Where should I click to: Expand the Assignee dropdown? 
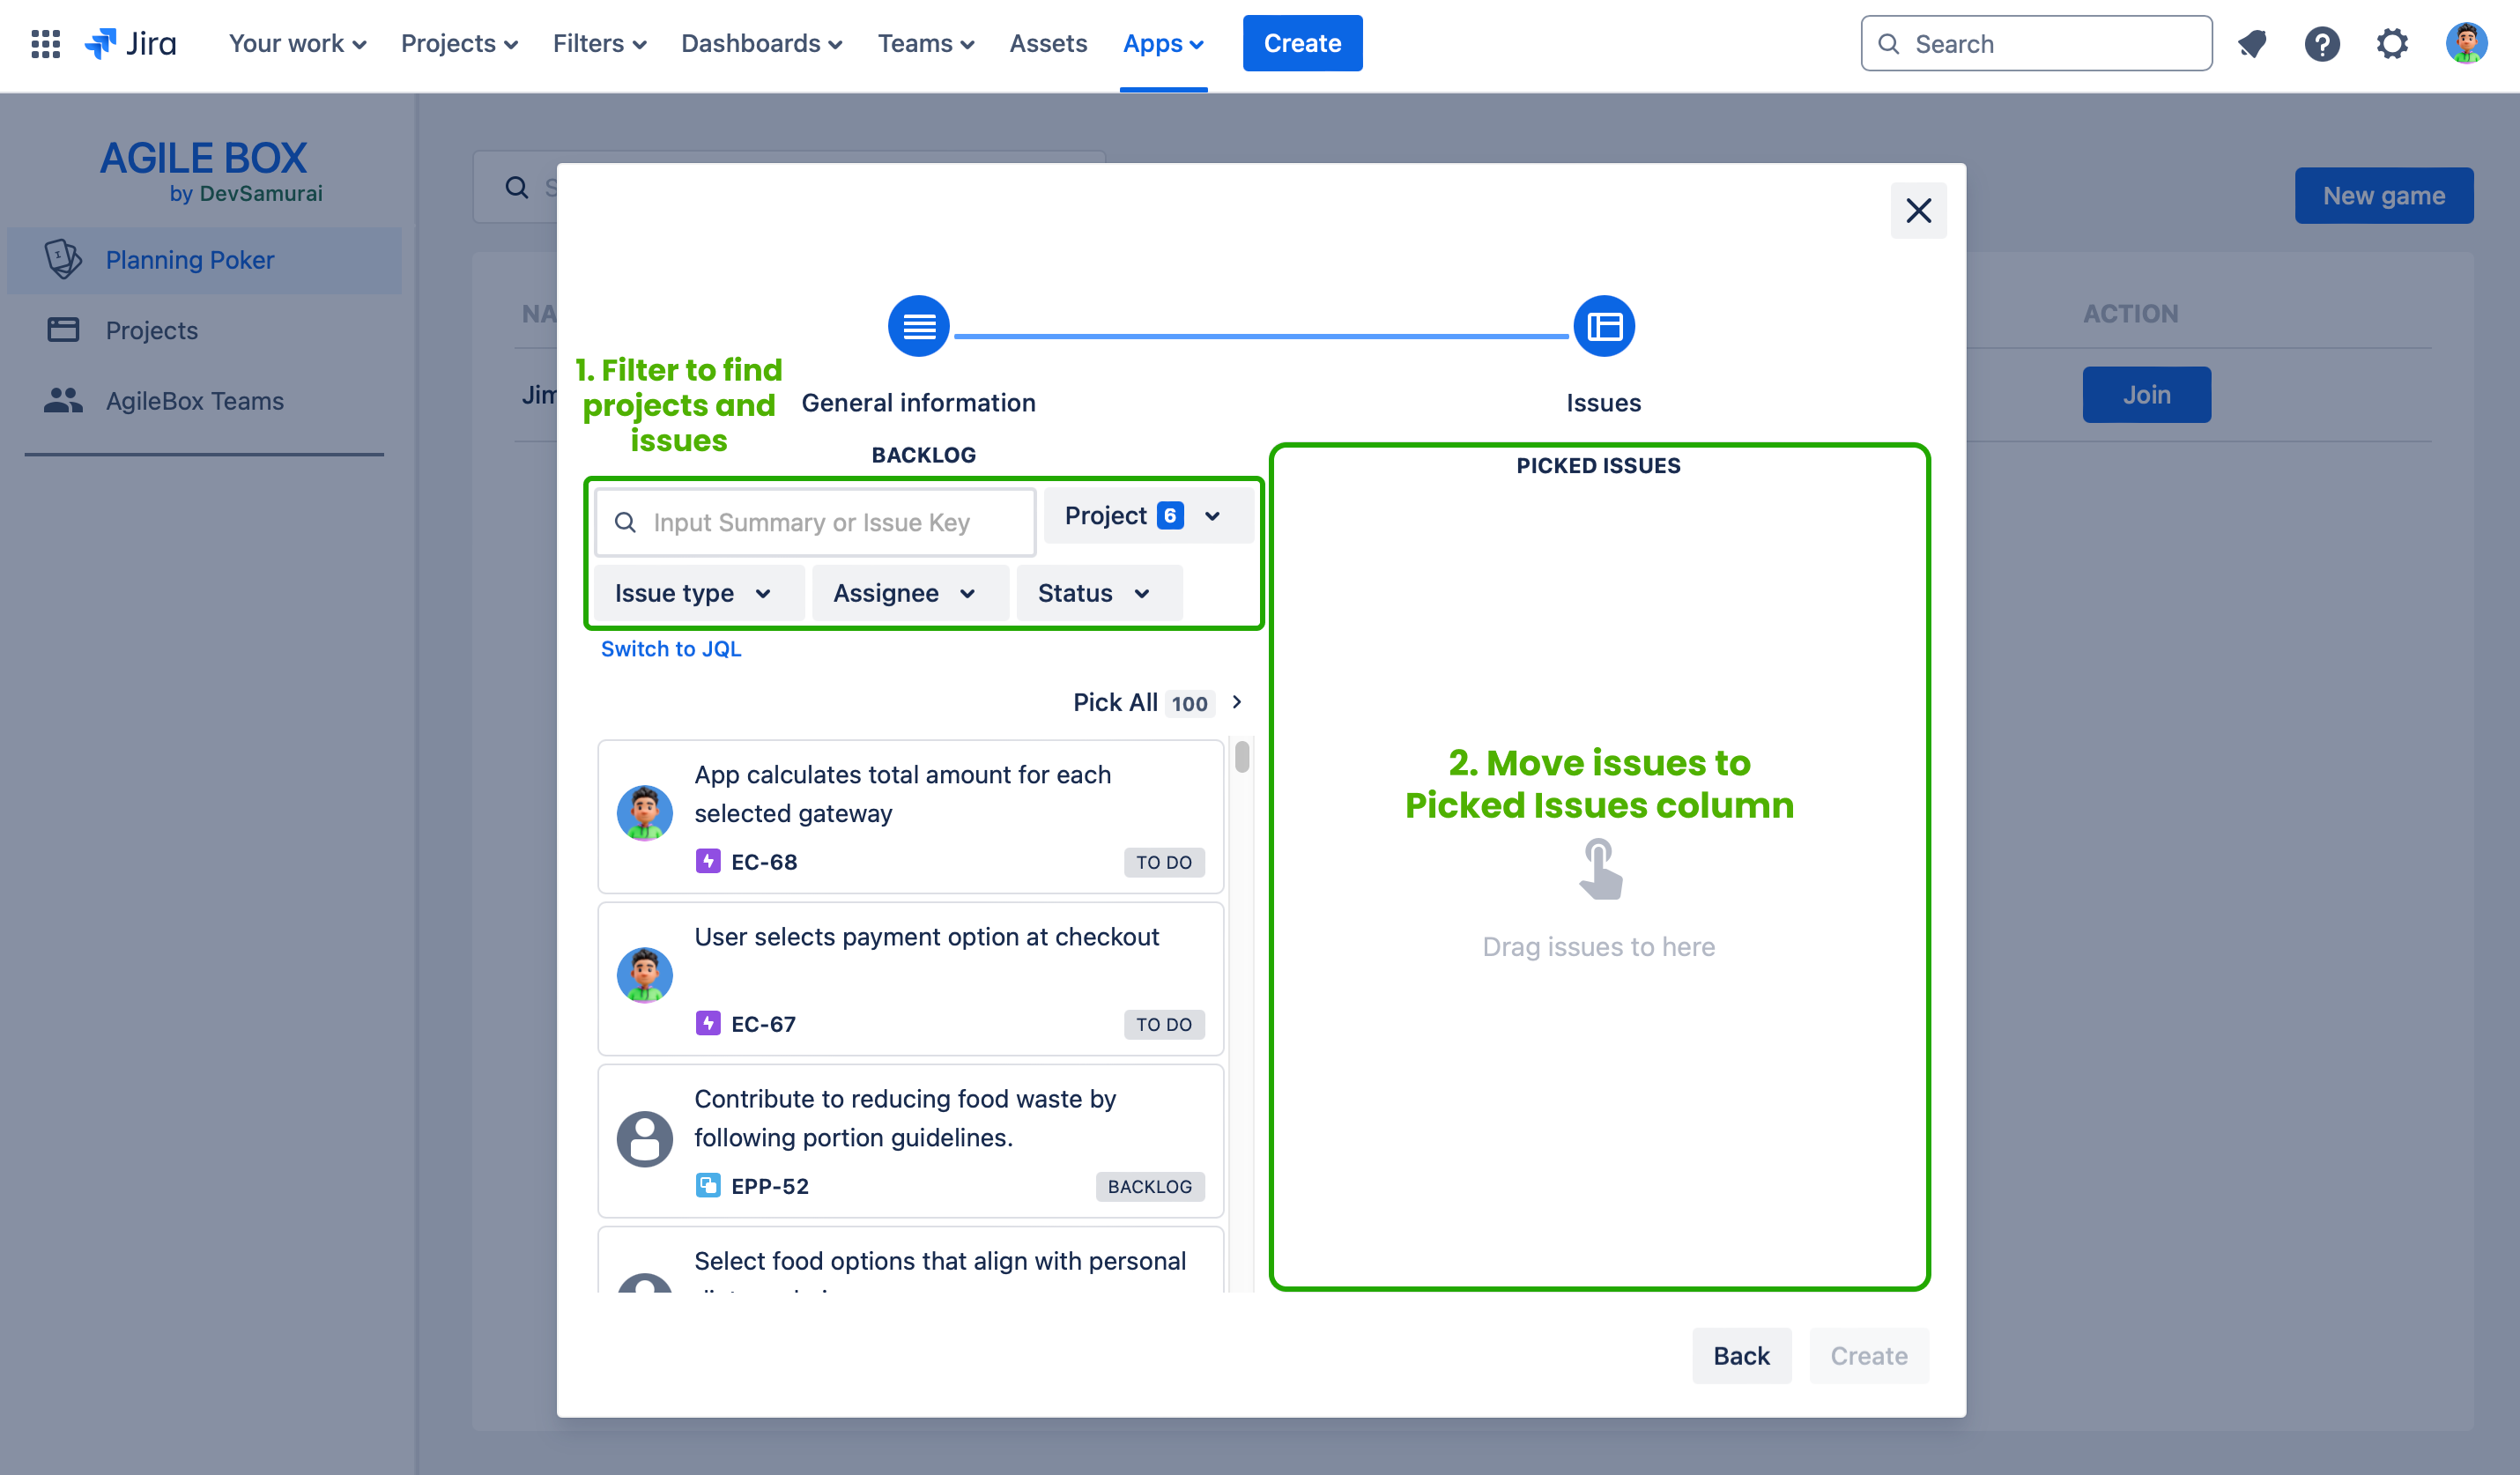[909, 593]
